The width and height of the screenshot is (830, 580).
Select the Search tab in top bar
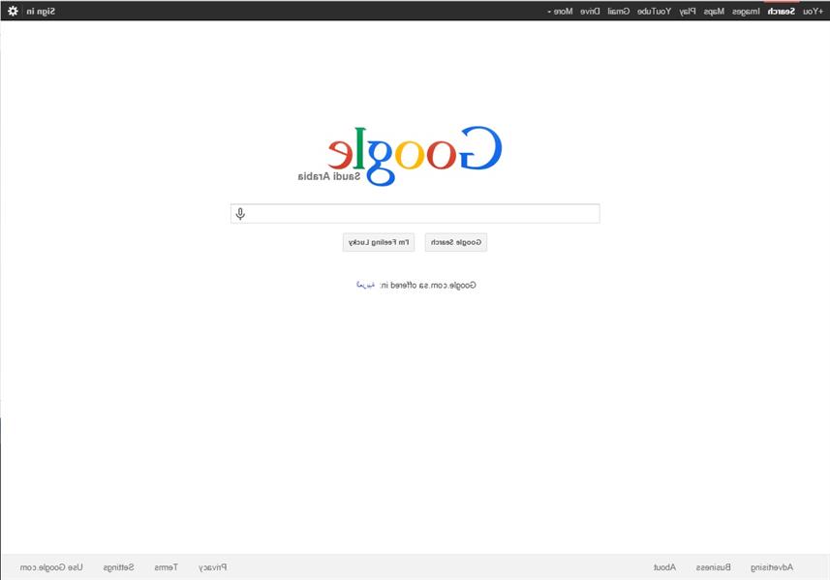[782, 11]
